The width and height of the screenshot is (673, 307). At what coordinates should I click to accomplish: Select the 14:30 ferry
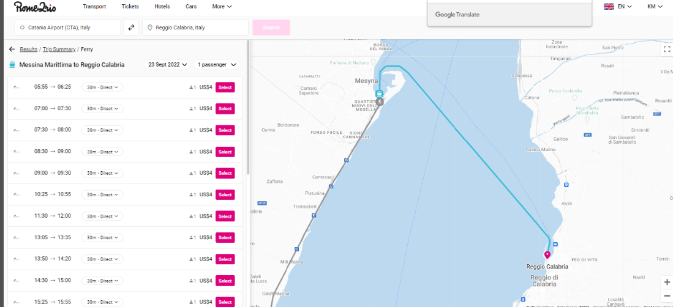(x=225, y=281)
